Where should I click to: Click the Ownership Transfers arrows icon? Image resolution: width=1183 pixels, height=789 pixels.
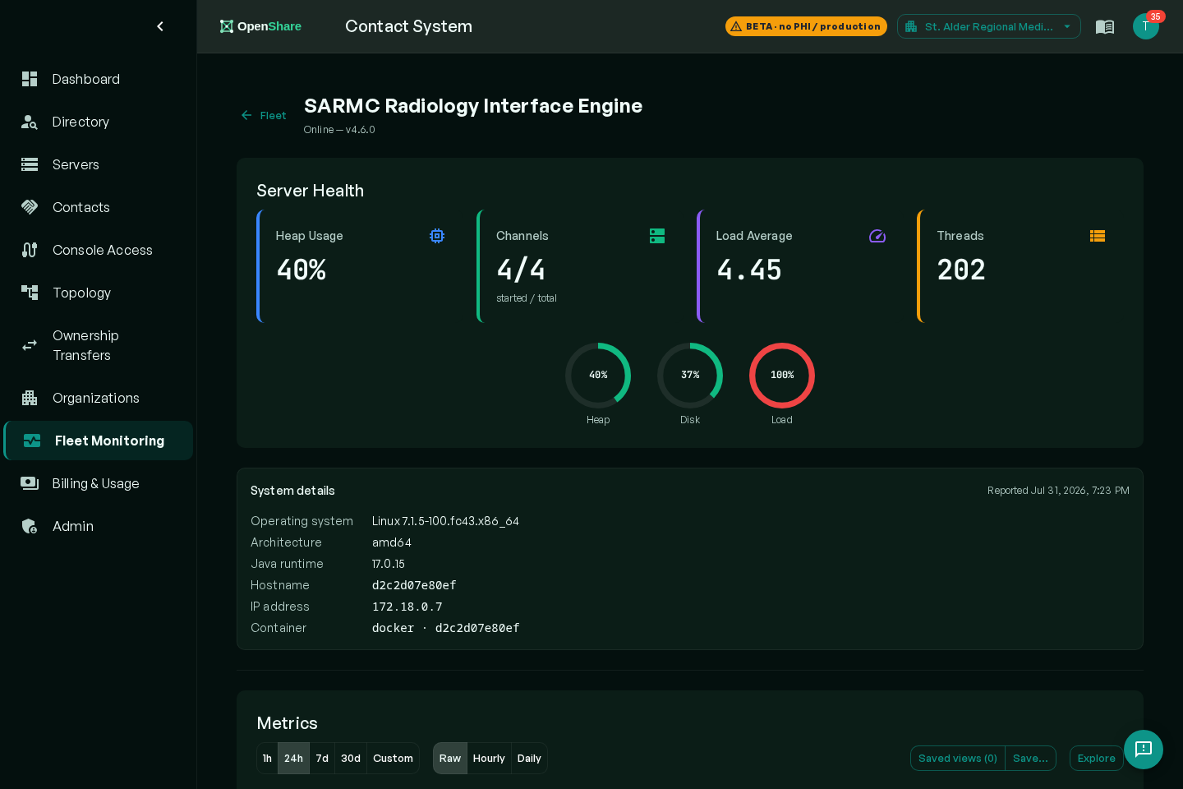click(30, 345)
